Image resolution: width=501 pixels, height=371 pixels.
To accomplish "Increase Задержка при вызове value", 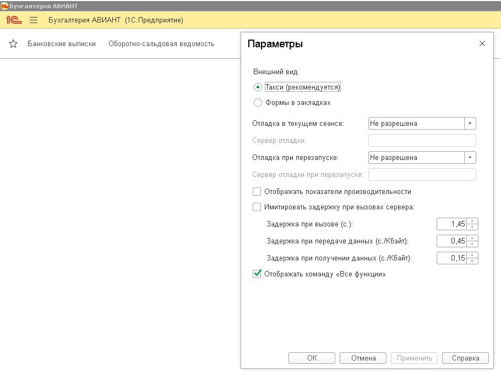I will 472,221.
